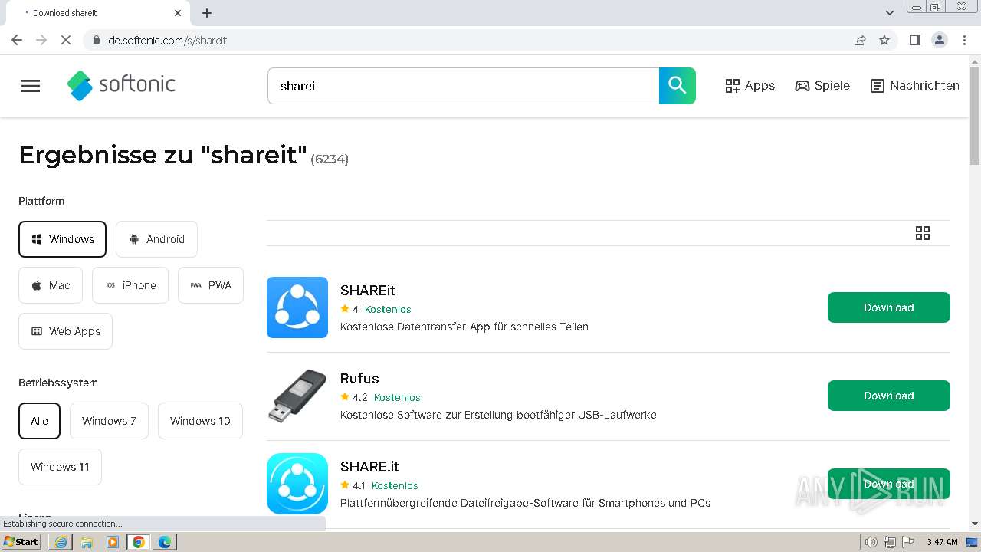981x552 pixels.
Task: Click the share page icon in address bar
Action: coord(860,40)
